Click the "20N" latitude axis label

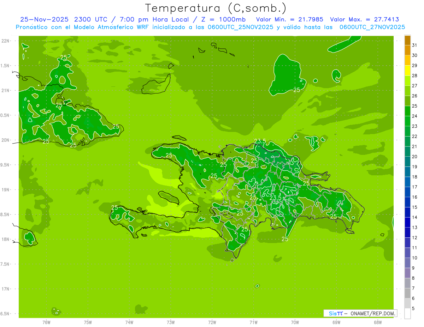click(x=5, y=140)
